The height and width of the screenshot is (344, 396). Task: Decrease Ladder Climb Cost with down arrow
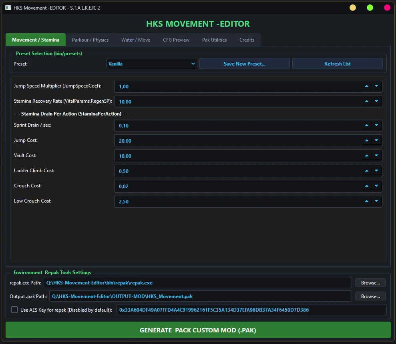point(376,171)
